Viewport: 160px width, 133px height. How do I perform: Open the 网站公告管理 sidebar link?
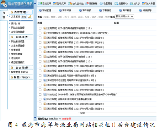click(18, 28)
